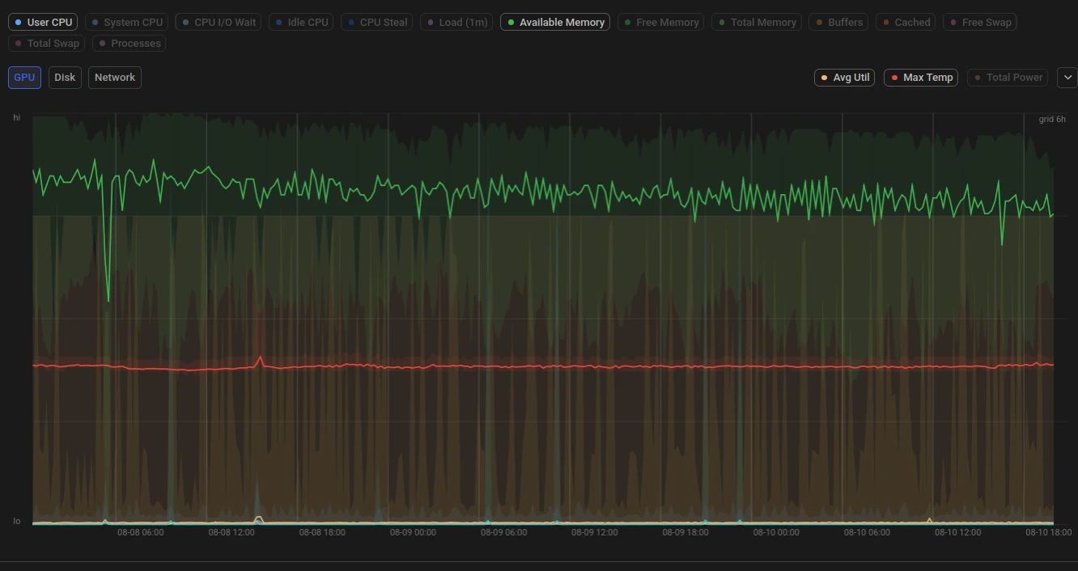
Task: Click the 08-08 18:00 time axis label
Action: pos(322,532)
